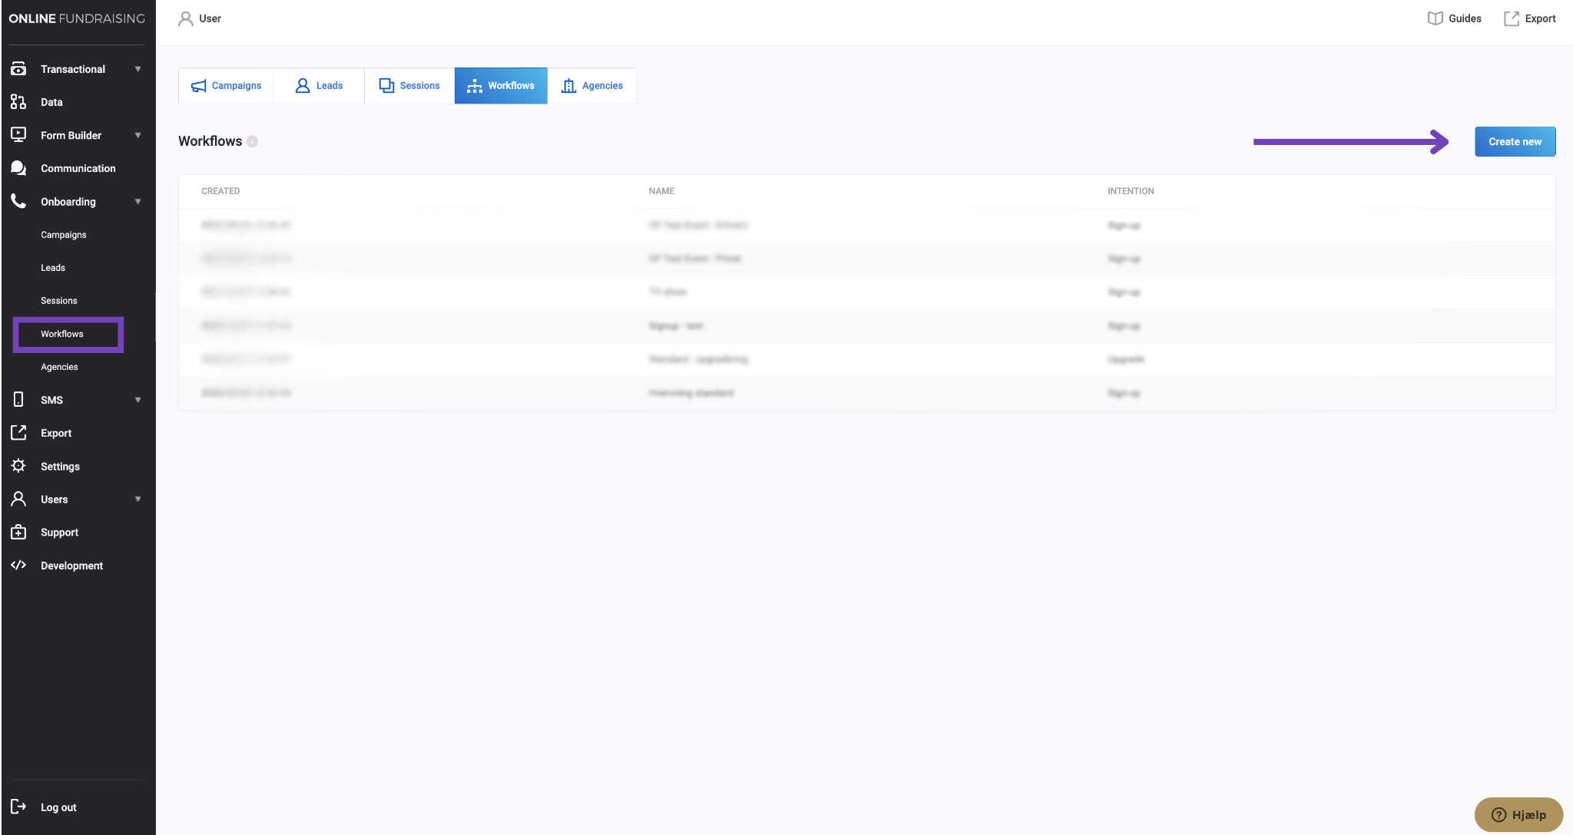1573x835 pixels.
Task: Click the hierarchy icon on Workflows tab
Action: pos(475,86)
